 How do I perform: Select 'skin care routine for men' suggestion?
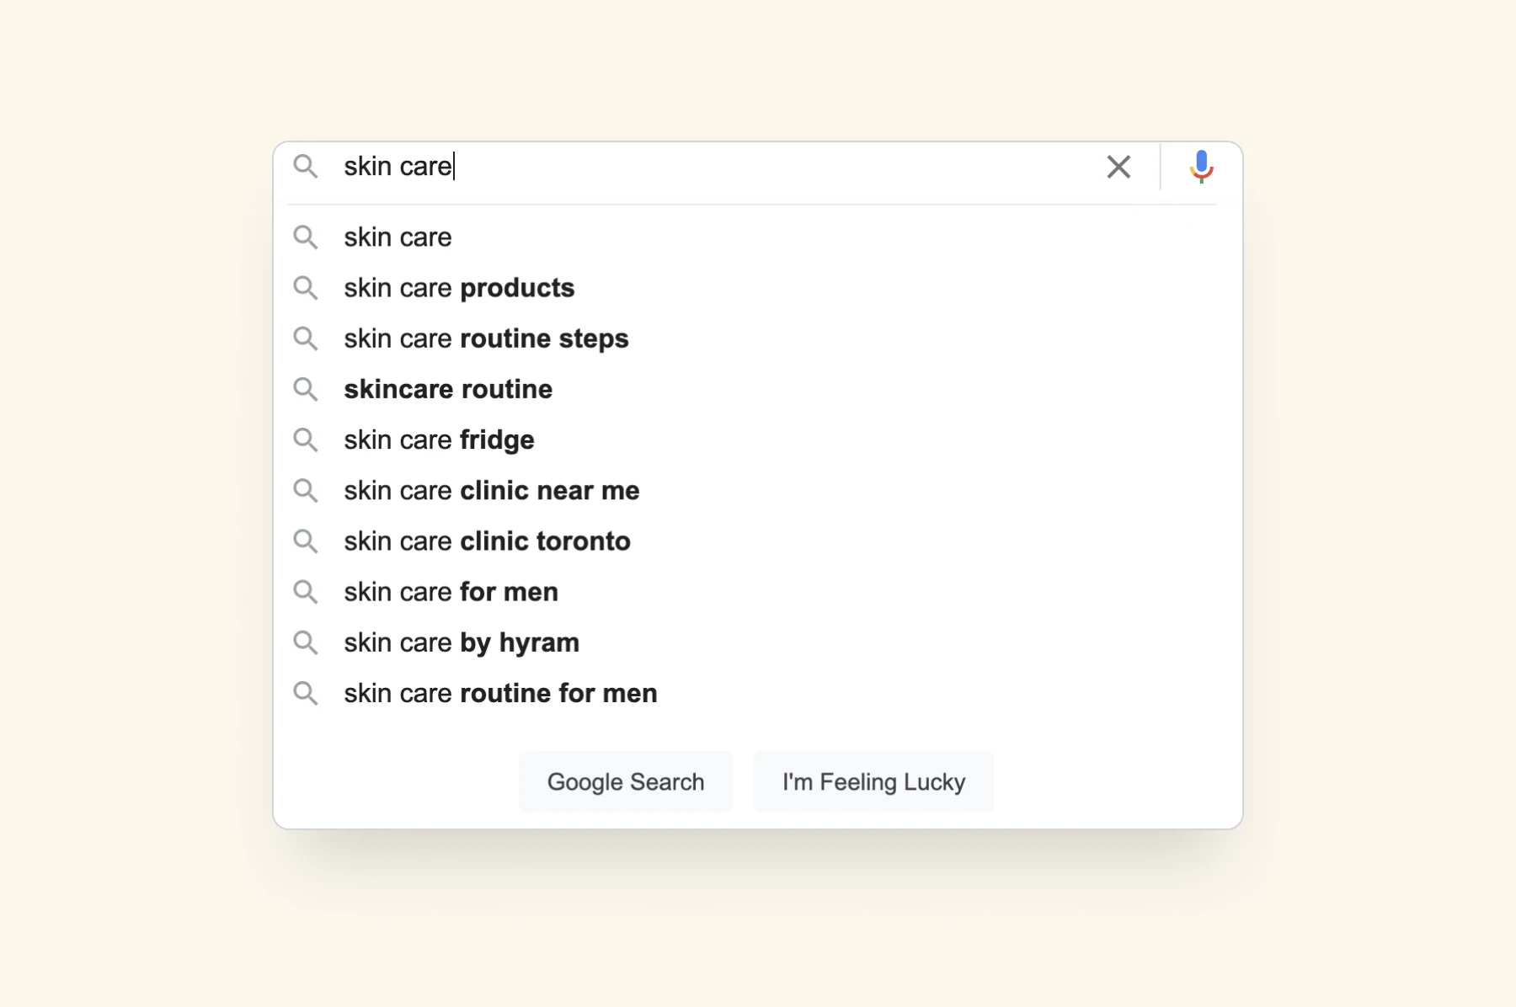click(500, 693)
